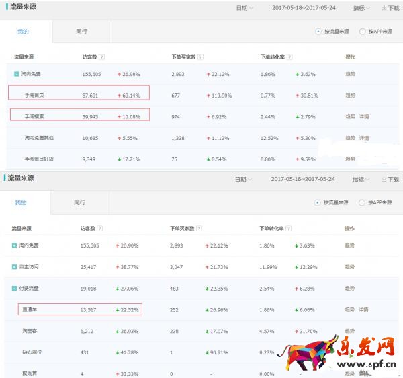This screenshot has height=378, width=403.
Task: Click 下载 button in upper panel
Action: click(x=391, y=8)
